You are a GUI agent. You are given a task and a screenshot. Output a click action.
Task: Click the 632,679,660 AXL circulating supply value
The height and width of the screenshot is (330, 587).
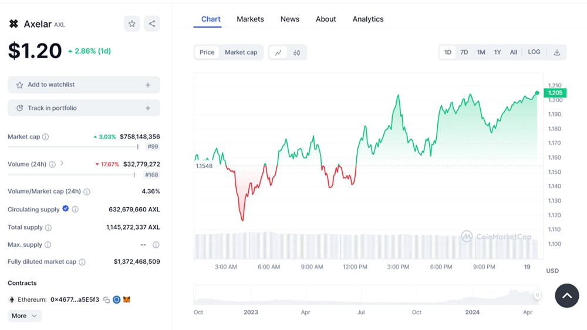pos(134,210)
